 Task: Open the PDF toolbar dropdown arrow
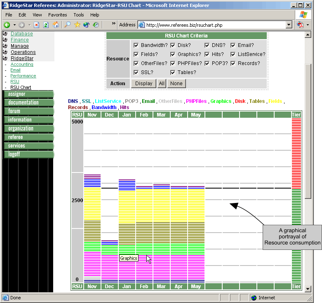(x=308, y=25)
